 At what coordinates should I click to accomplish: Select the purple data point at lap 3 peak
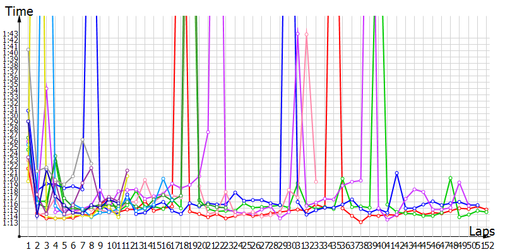point(46,89)
